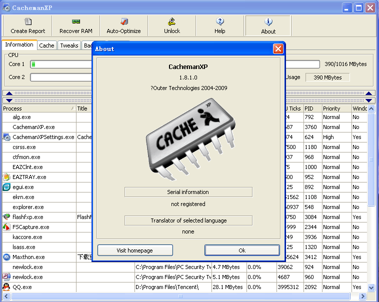Click right up-arrow panel collapse handle

tap(368, 93)
